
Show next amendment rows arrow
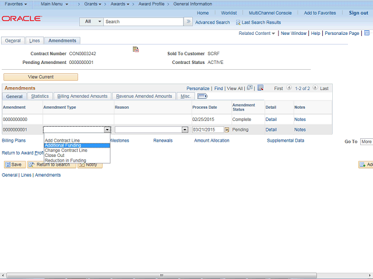(315, 88)
